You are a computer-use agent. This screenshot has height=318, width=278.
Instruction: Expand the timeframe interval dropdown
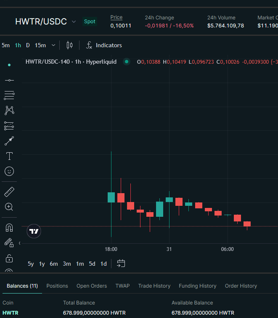[53, 45]
